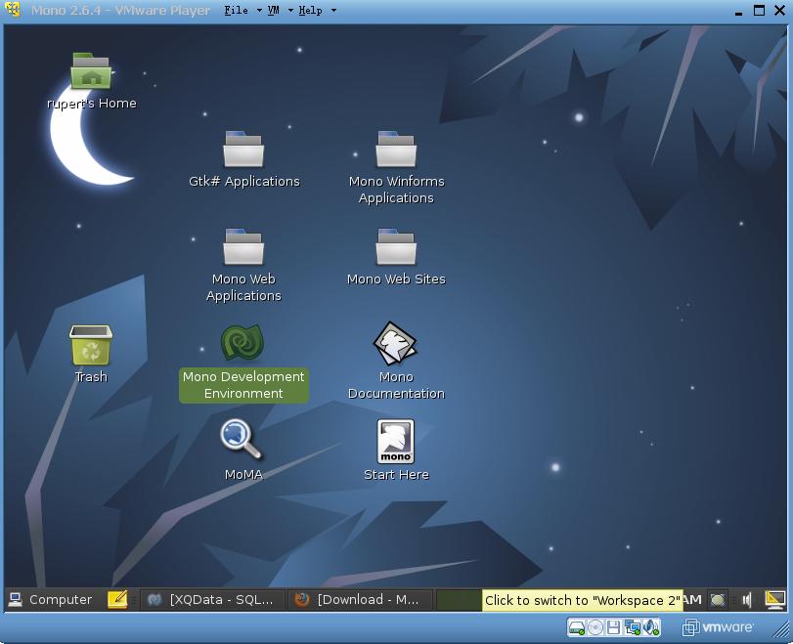Expand the VM menu dropdown arrow
The image size is (793, 644).
(290, 10)
